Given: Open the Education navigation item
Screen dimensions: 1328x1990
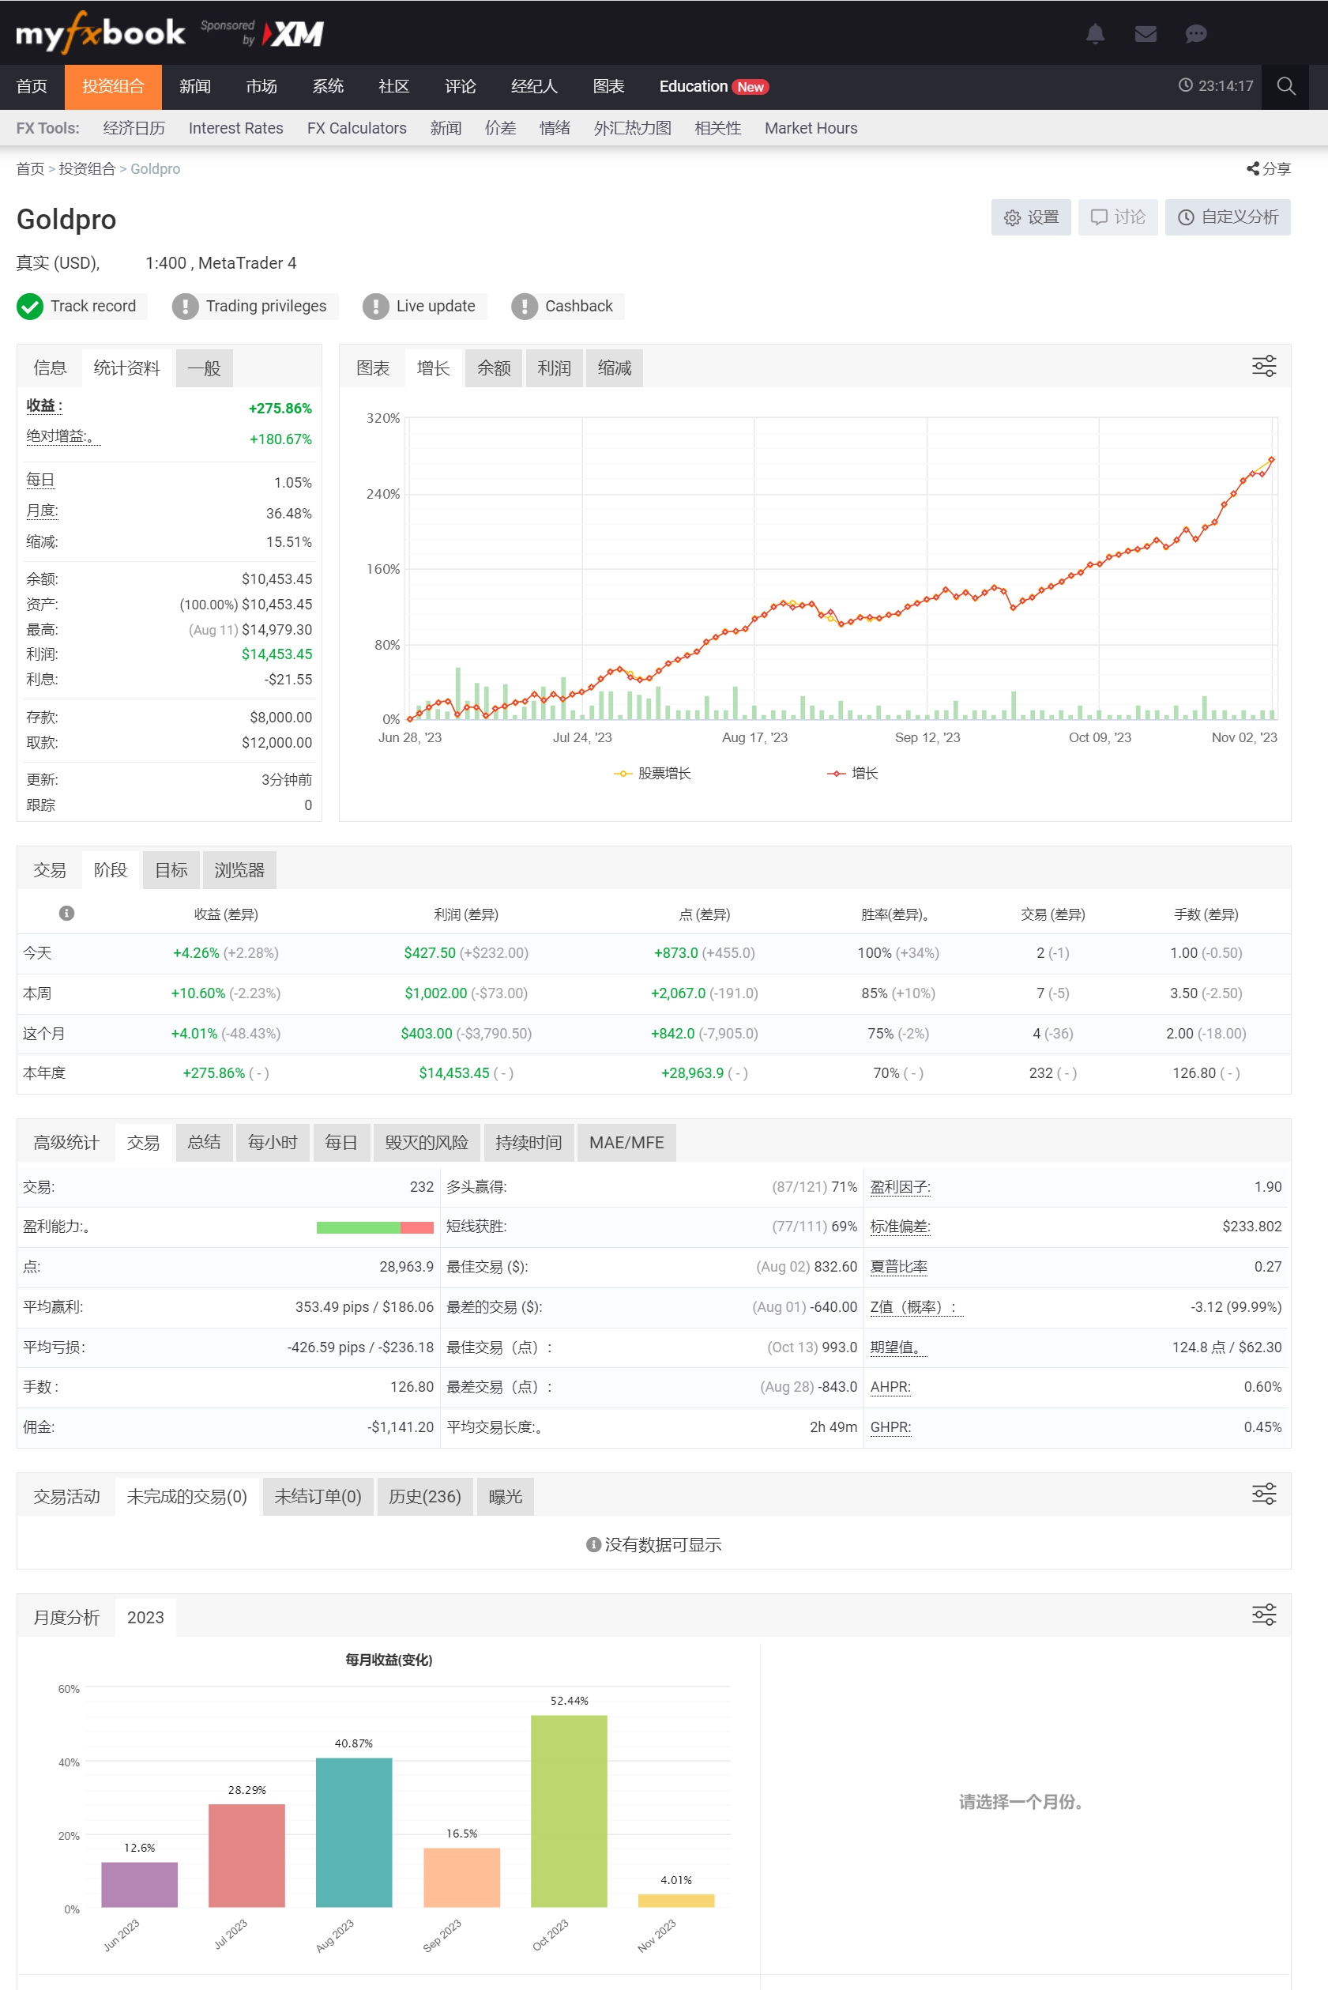Looking at the screenshot, I should point(714,86).
